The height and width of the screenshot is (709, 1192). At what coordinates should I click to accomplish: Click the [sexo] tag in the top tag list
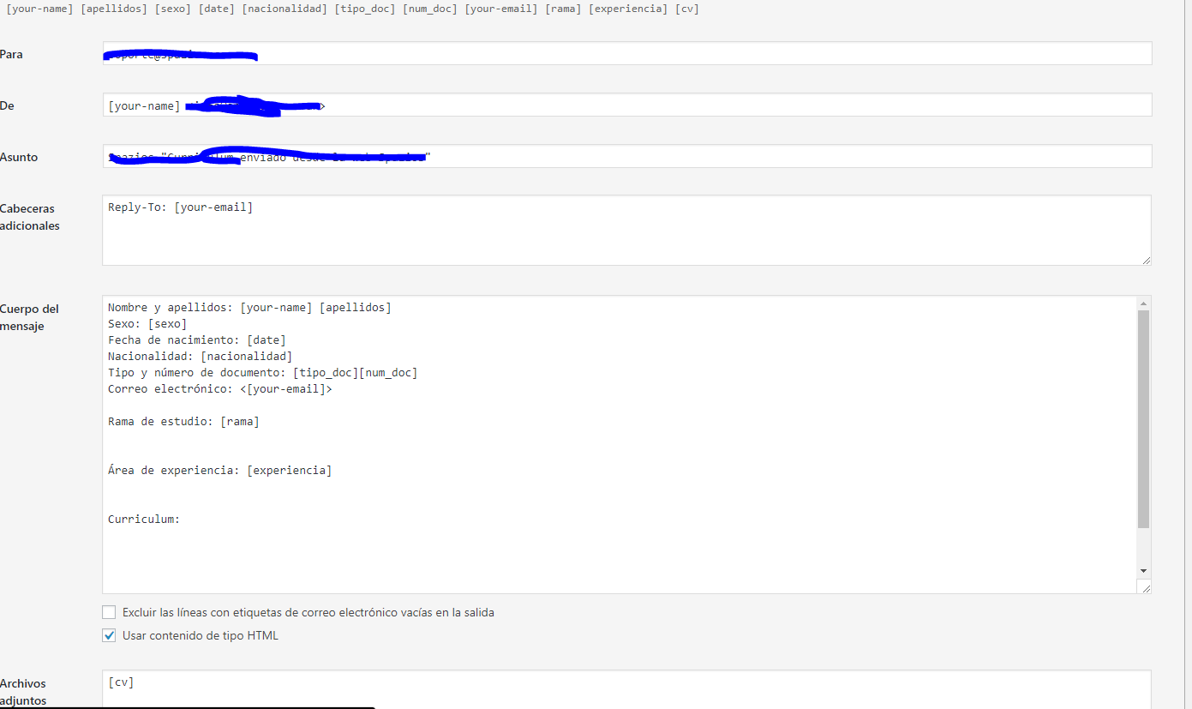pos(173,9)
